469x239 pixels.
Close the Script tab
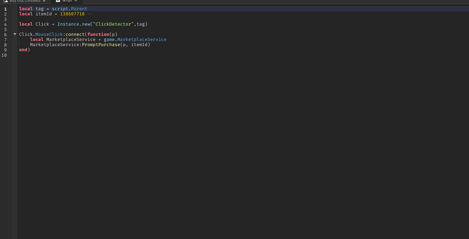point(76,1)
